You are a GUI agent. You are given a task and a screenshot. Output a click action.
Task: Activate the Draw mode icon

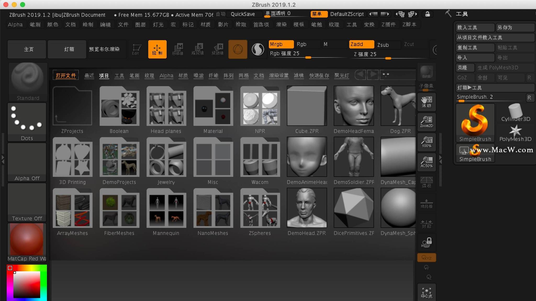click(x=157, y=49)
